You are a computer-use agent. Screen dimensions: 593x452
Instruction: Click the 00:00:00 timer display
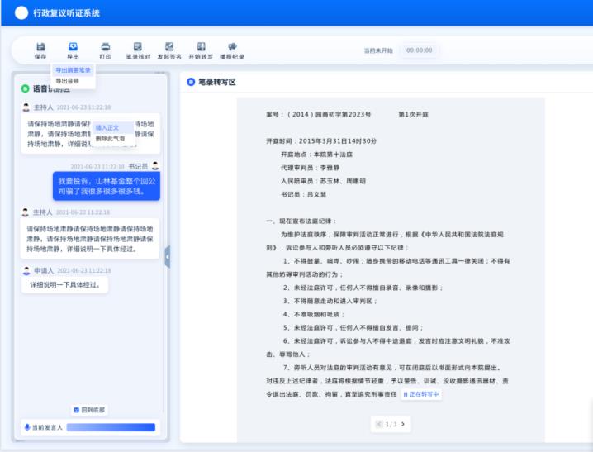(x=419, y=50)
